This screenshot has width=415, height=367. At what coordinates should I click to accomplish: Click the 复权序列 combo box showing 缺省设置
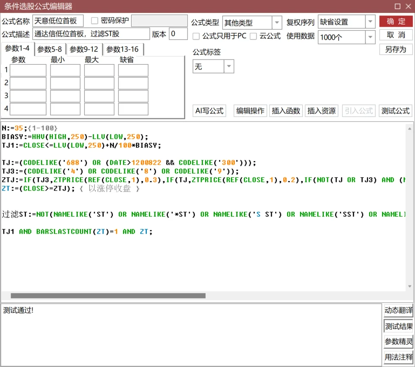pyautogui.click(x=346, y=22)
